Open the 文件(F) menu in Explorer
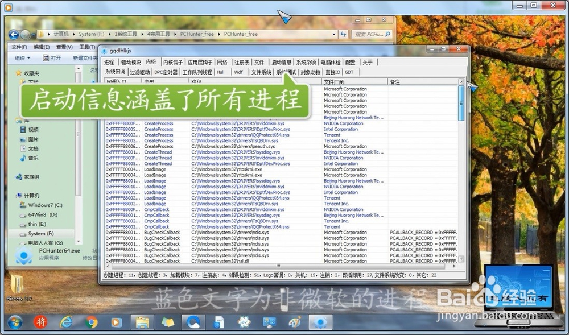 coord(19,47)
